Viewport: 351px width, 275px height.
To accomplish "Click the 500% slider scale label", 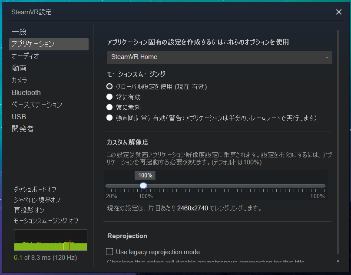I will [318, 196].
